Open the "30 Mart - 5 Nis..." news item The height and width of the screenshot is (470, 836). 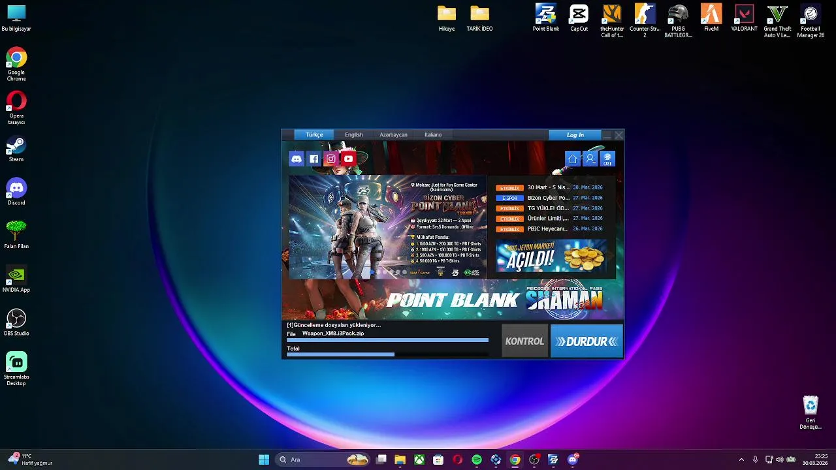click(x=549, y=187)
